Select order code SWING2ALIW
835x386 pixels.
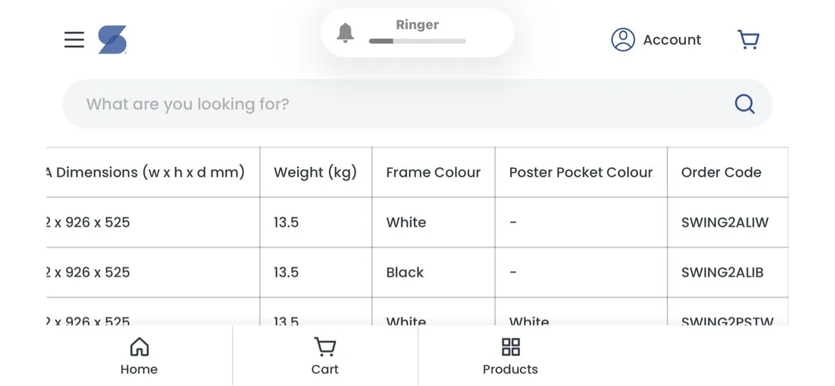[724, 223]
